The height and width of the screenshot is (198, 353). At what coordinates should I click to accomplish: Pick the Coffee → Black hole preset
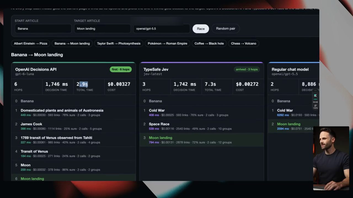[209, 43]
